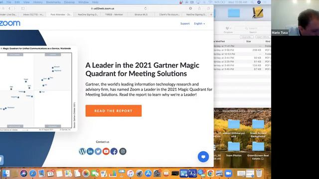Open Zoom's LinkedIn page icon
319x179 pixels.
pos(90,151)
